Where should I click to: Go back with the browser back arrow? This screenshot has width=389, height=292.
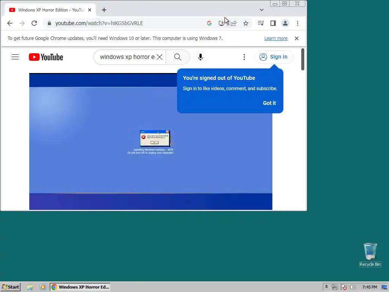[x=9, y=23]
